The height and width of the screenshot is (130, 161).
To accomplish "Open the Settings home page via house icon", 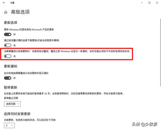I will (6, 12).
